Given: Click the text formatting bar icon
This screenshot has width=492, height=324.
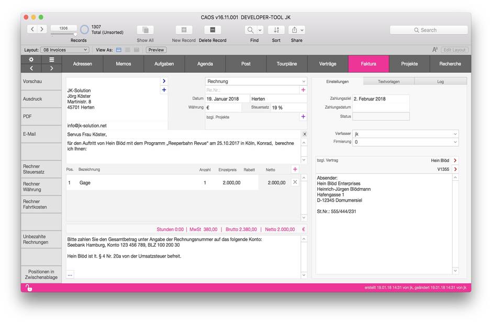Looking at the screenshot, I should [435, 50].
